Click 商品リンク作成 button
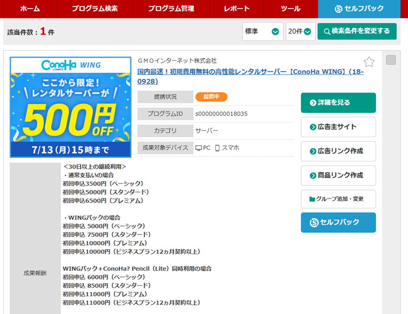Viewport: 408px width, 314px height. tap(338, 176)
